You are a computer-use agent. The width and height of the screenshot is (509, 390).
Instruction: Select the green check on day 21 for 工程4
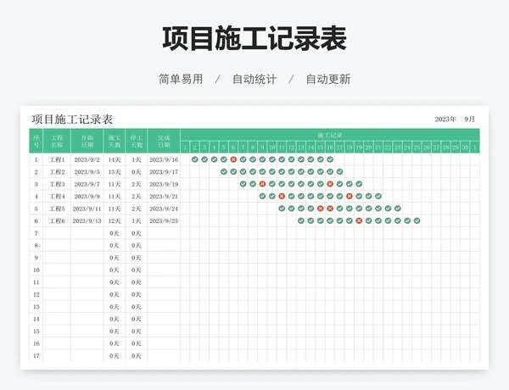[378, 197]
